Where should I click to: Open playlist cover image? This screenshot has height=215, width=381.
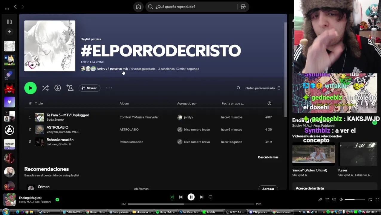[x=50, y=46]
